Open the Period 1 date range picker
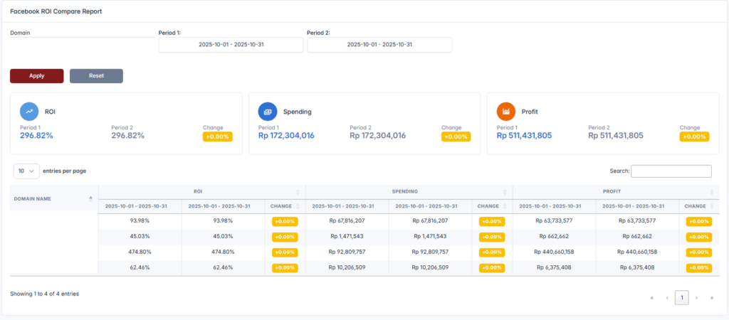The height and width of the screenshot is (320, 729). [x=231, y=44]
